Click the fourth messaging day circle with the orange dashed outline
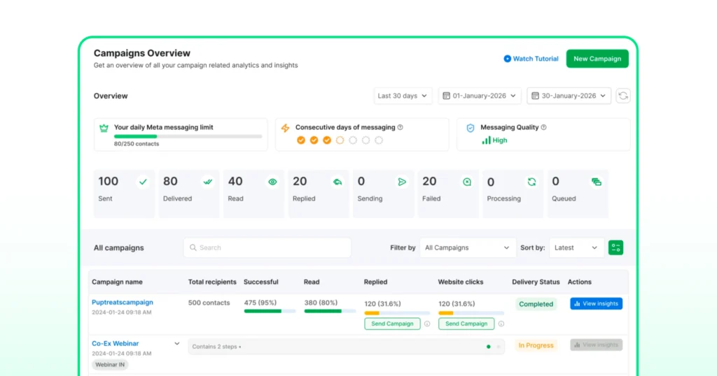The height and width of the screenshot is (376, 717). [340, 140]
